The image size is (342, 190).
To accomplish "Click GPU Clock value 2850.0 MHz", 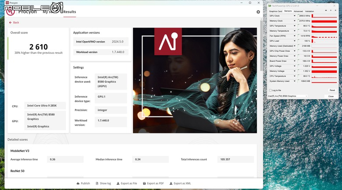I will 304,16.
